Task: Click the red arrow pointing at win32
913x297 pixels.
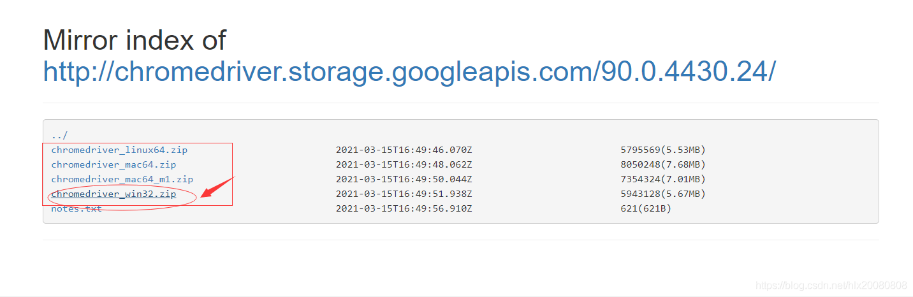Action: tap(217, 187)
